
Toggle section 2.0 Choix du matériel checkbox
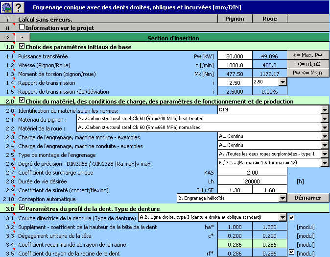[x=22, y=100]
